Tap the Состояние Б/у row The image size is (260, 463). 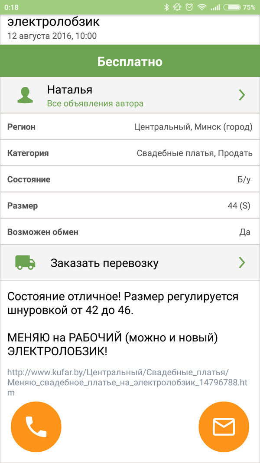click(130, 179)
